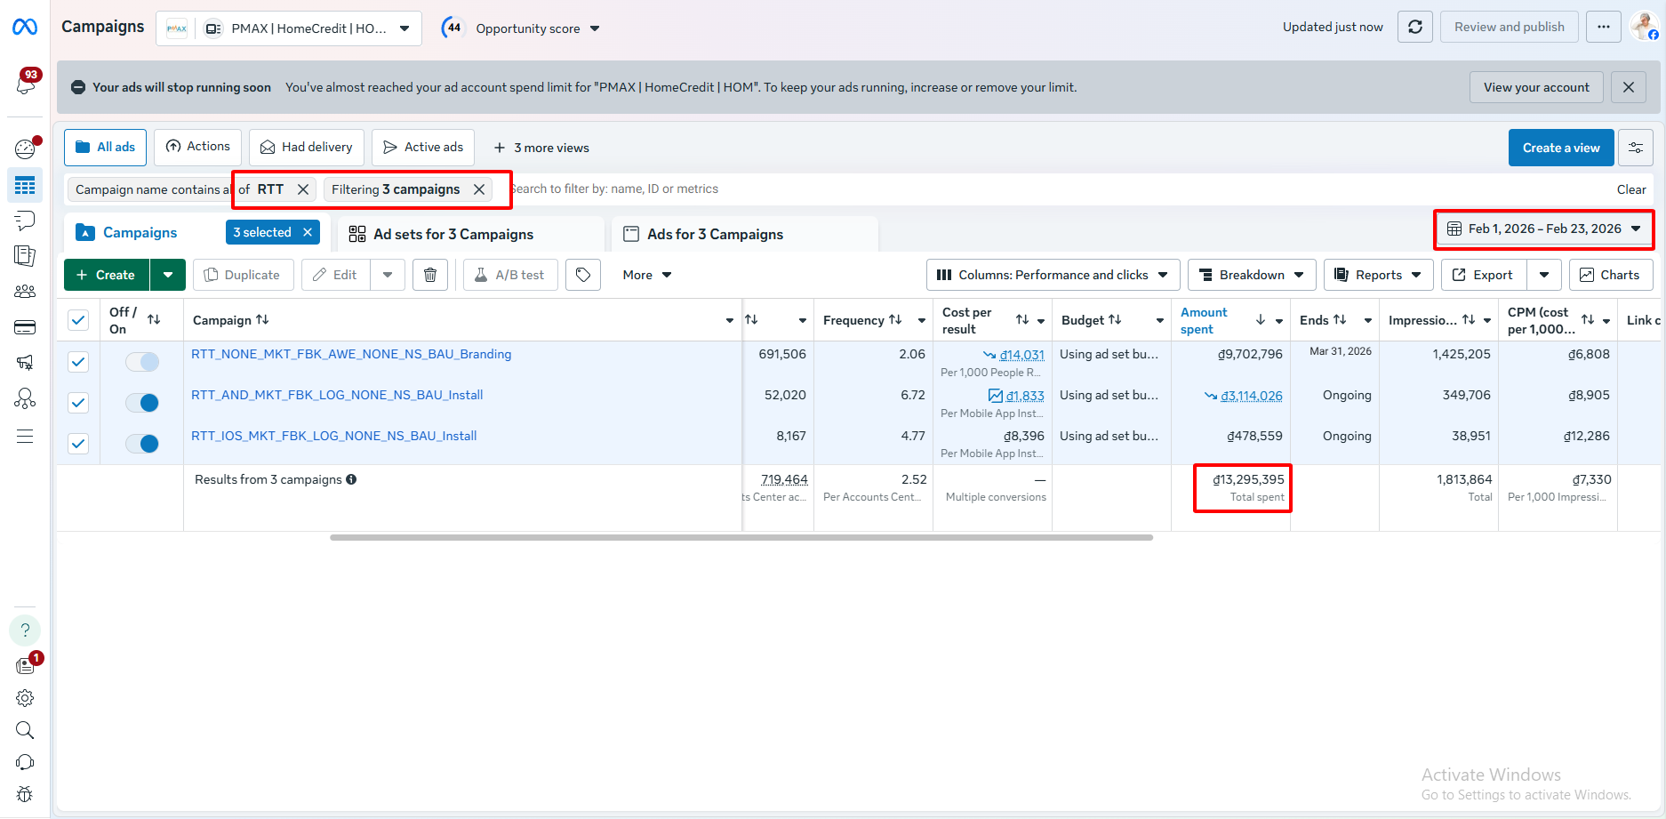Screen dimensions: 1666x819
Task: Open the help question mark icon
Action: tap(25, 630)
